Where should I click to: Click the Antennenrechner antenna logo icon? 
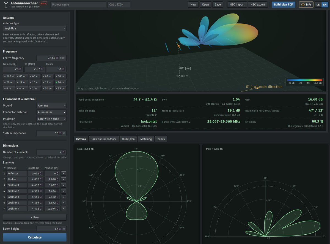tap(6, 4)
